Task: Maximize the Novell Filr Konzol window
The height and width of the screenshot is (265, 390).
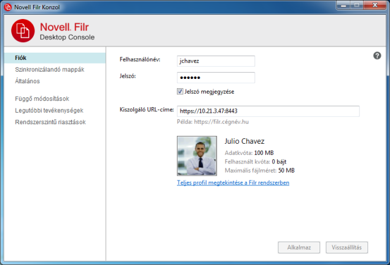Action: click(357, 6)
